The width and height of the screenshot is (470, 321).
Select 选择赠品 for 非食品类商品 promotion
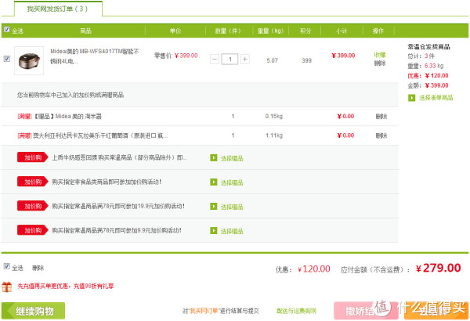click(x=232, y=182)
